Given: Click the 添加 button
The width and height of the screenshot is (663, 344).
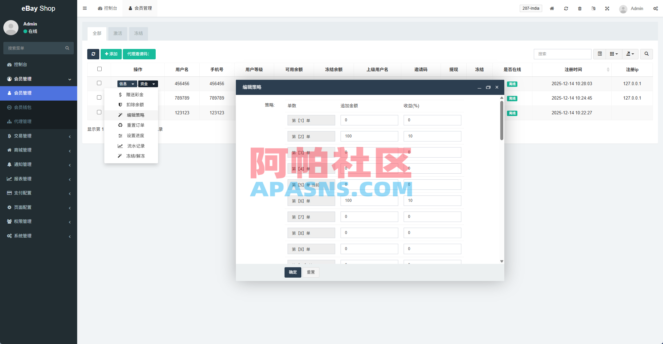Looking at the screenshot, I should 111,54.
